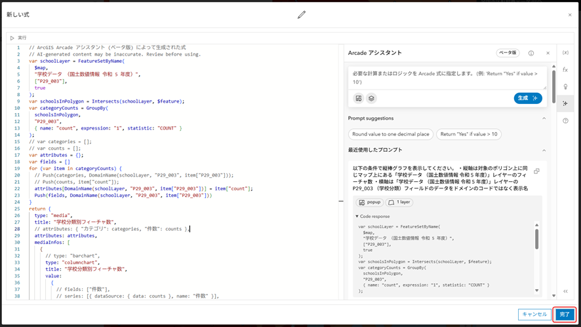Click the 完了 button
The width and height of the screenshot is (581, 327).
tap(565, 315)
